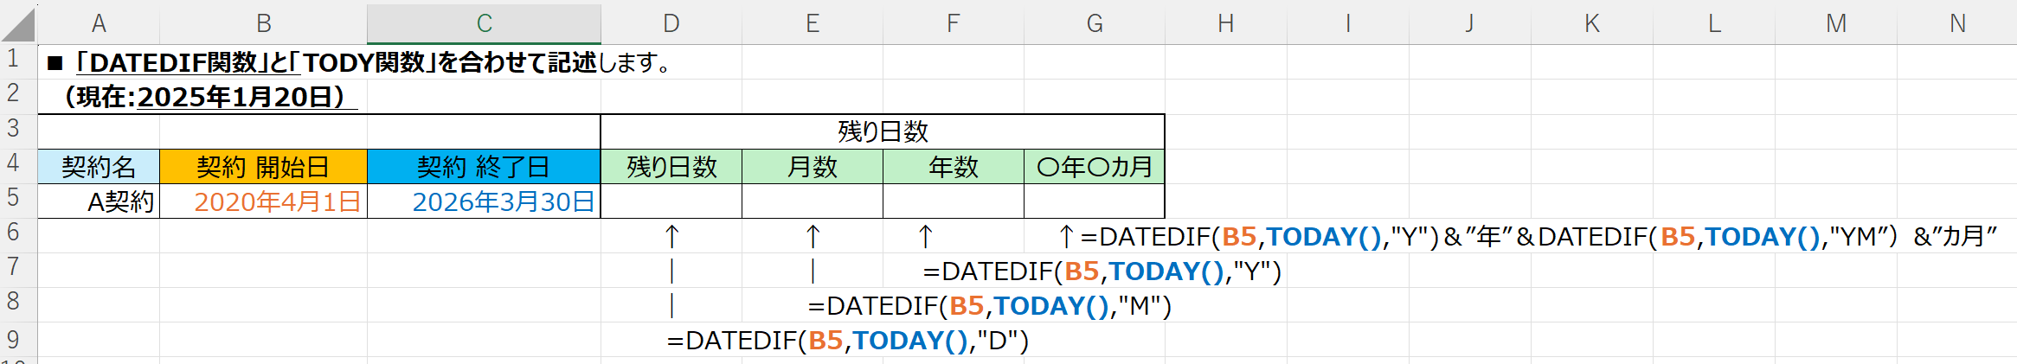2017x364 pixels.
Task: Select column M header
Action: point(1835,23)
